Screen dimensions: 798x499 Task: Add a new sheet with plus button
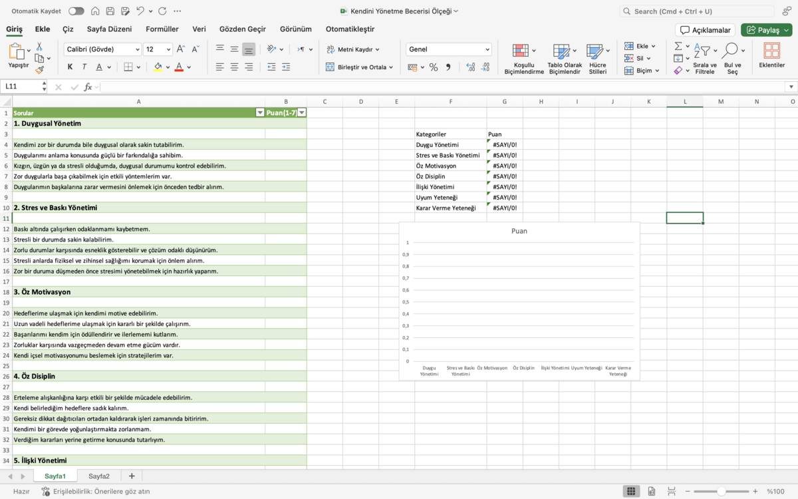point(132,476)
